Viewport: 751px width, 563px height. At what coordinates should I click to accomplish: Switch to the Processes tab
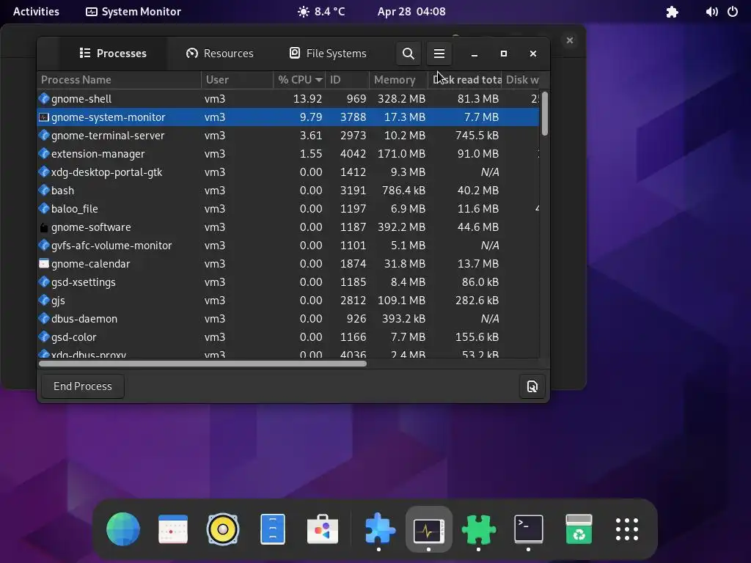pyautogui.click(x=113, y=53)
